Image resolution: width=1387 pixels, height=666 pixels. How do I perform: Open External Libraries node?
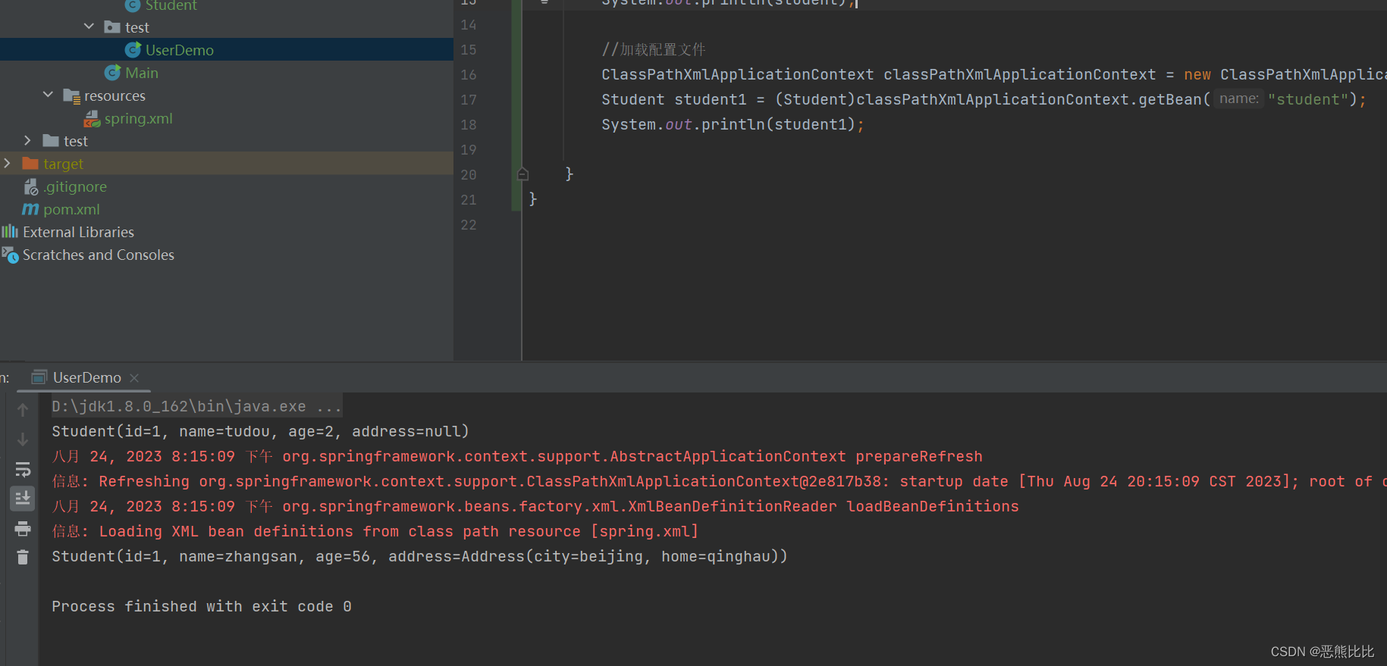(78, 232)
